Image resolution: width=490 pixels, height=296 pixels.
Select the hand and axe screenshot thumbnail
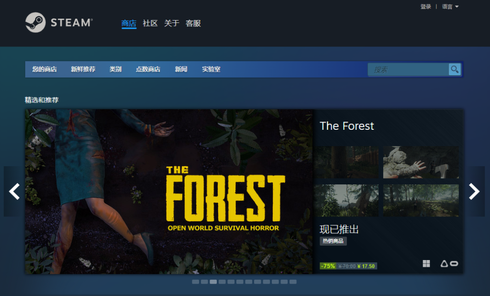[x=421, y=162]
